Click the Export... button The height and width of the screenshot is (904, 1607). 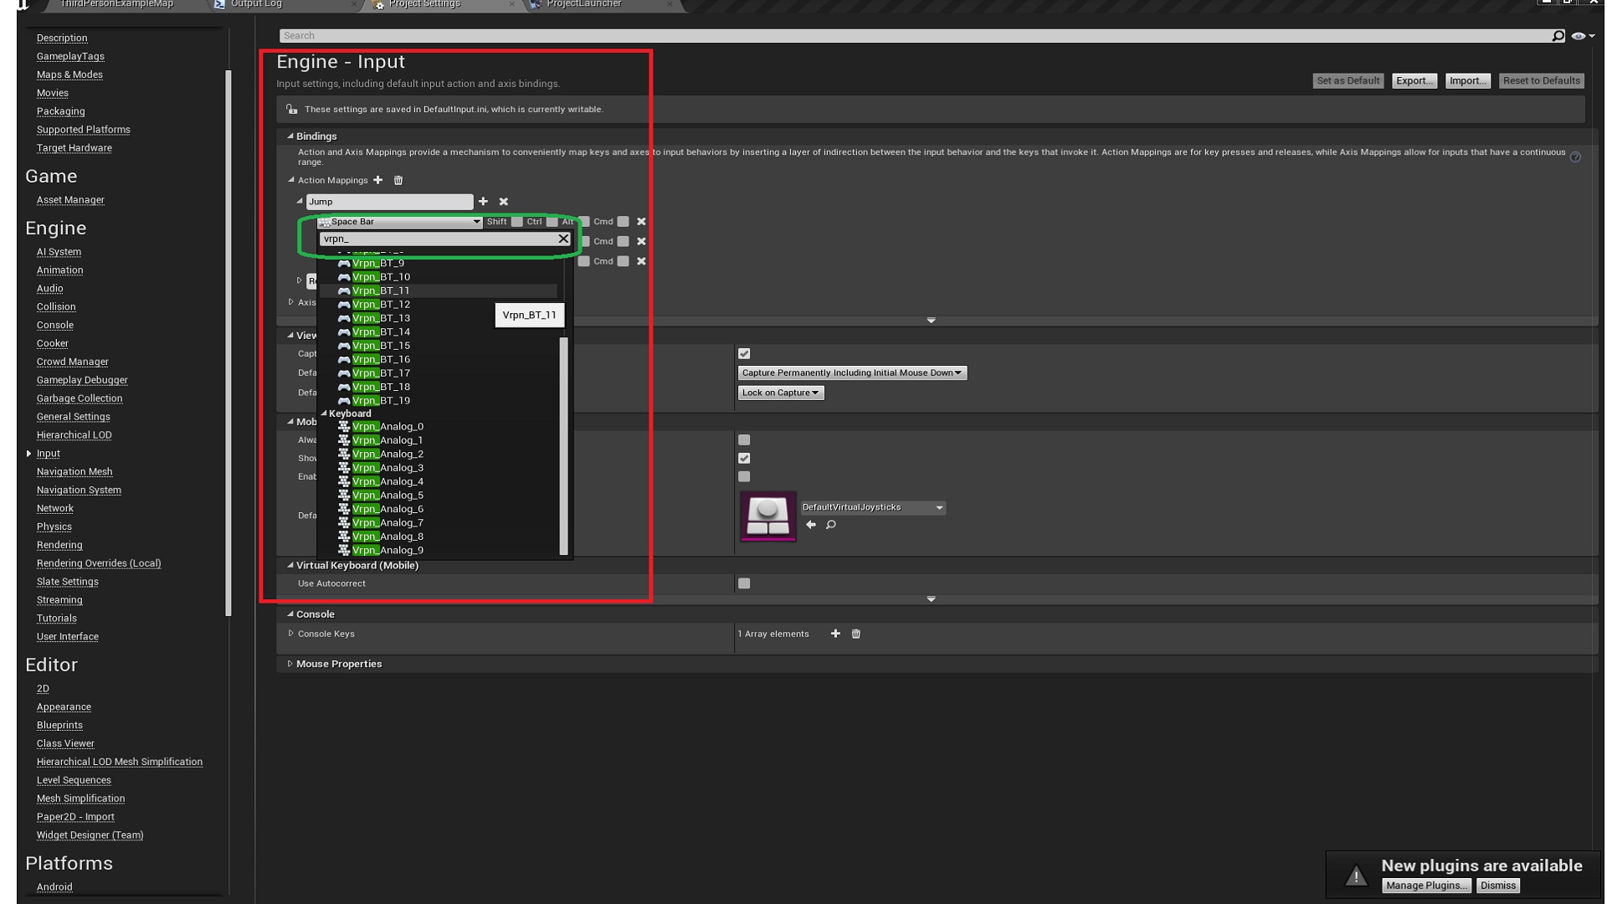[x=1414, y=80]
